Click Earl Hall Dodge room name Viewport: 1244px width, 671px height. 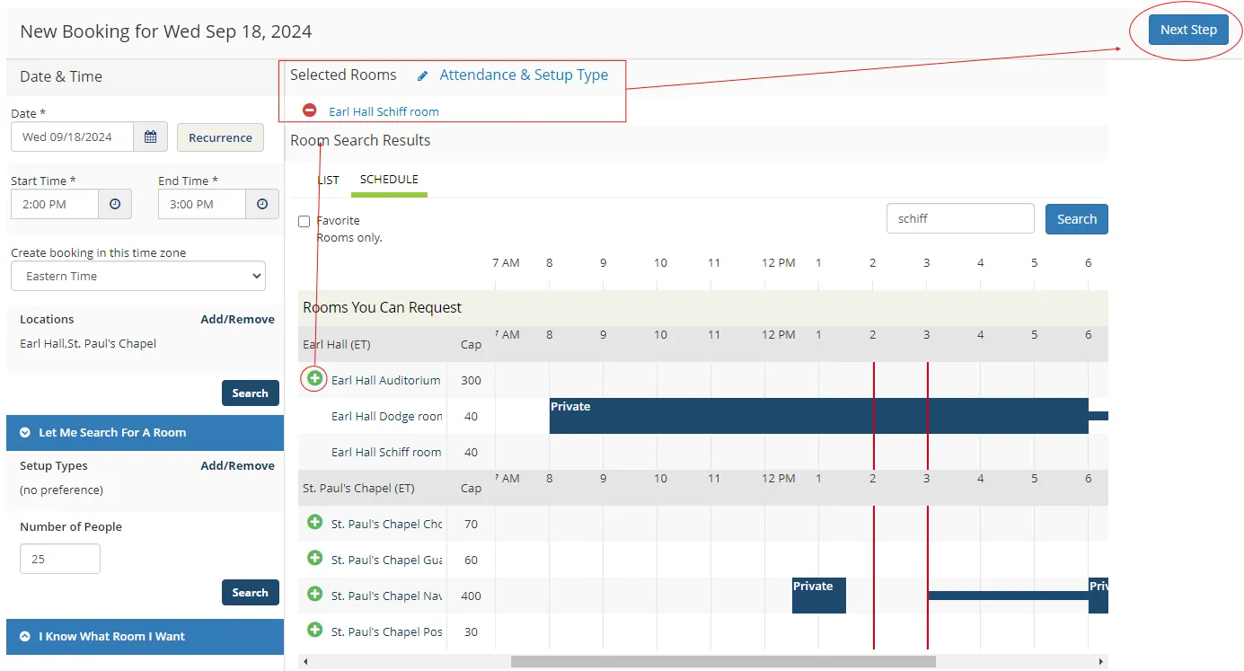387,416
